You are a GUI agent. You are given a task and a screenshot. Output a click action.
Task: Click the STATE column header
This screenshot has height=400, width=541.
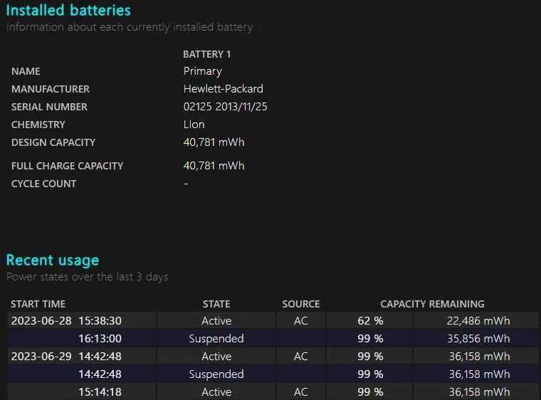216,304
